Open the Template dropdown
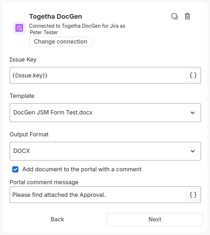The width and height of the screenshot is (210, 235). tap(105, 113)
